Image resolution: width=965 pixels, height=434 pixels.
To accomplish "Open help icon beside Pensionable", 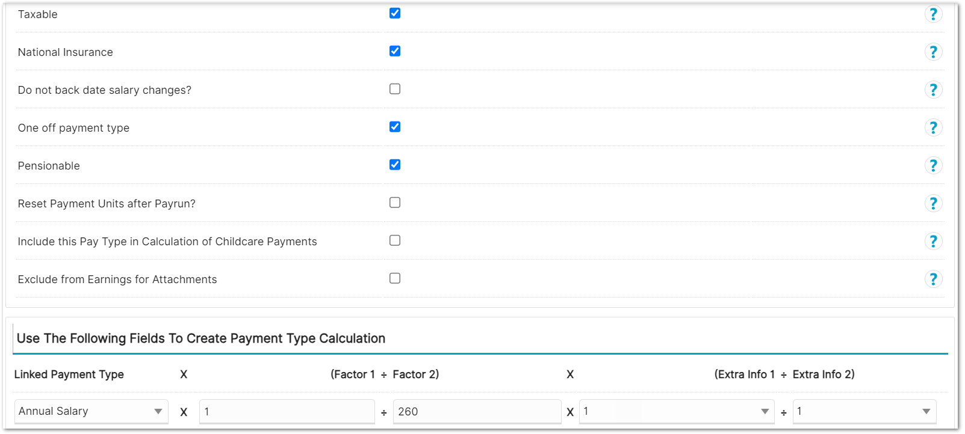I will click(933, 165).
